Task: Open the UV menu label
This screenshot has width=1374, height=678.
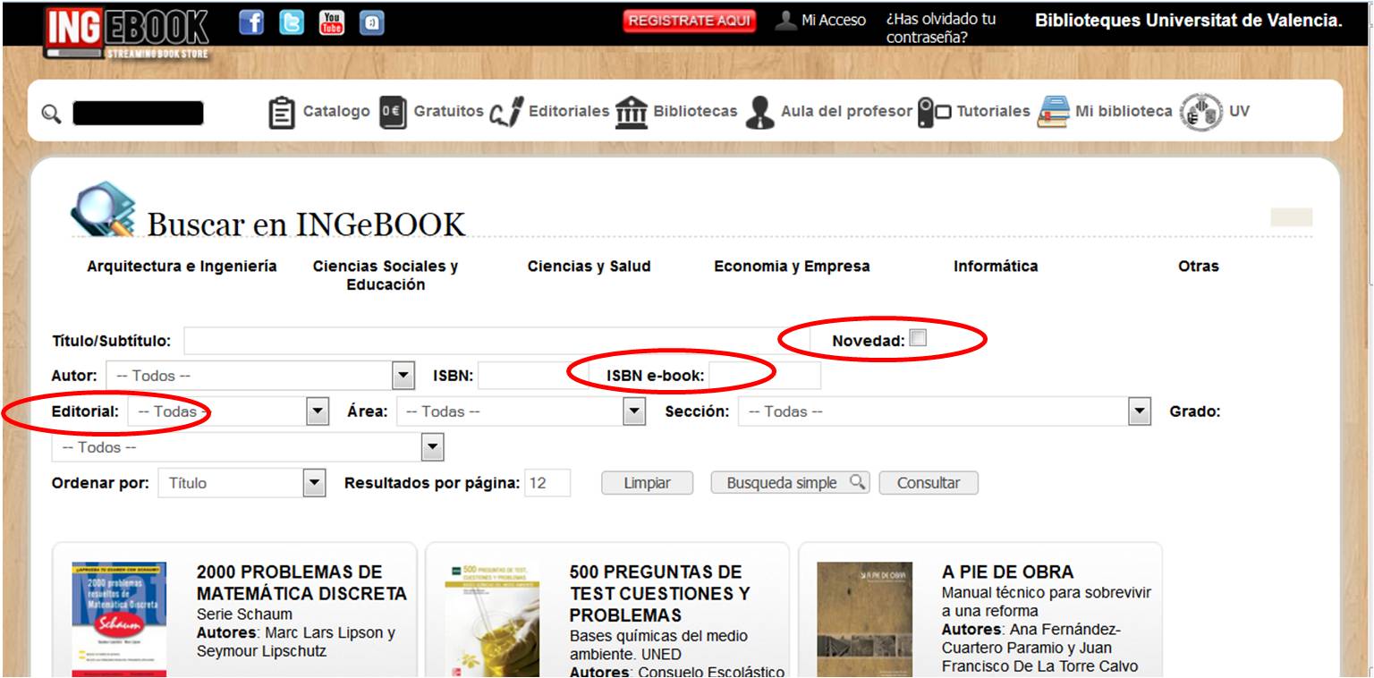Action: pyautogui.click(x=1239, y=112)
